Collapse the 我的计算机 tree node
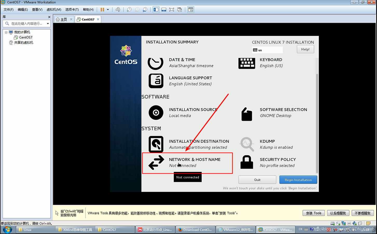Screen dimensions: 377x234 (6, 32)
